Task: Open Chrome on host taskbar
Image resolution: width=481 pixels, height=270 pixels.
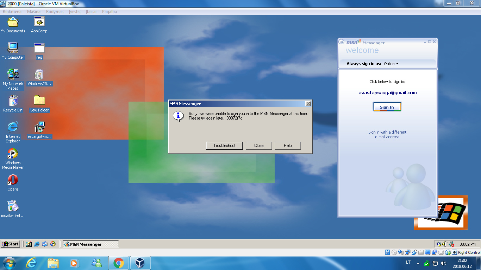Action: pos(119,263)
